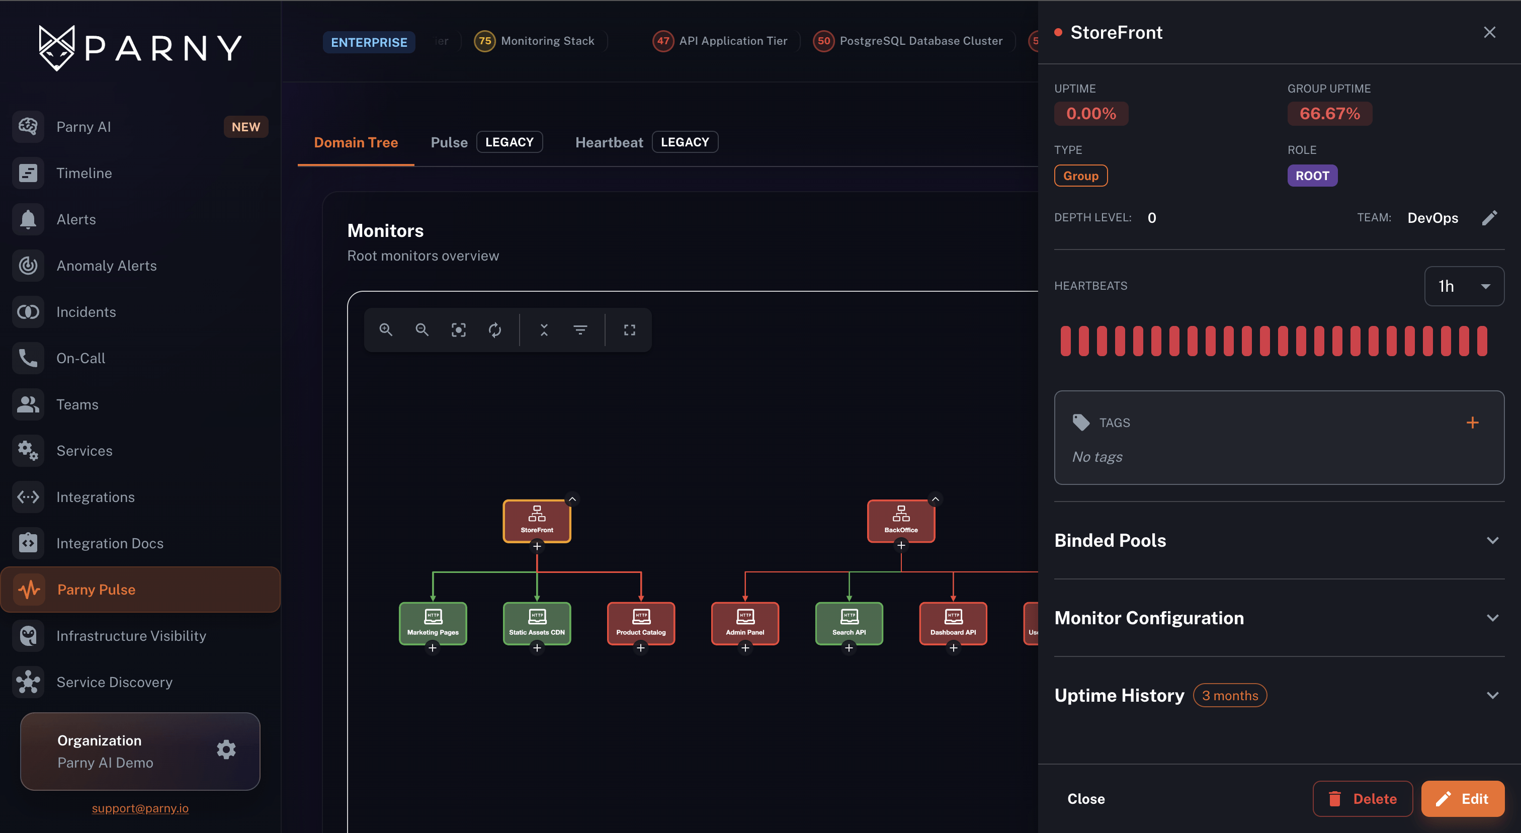Expand the Monitor Configuration section
Screen dimensions: 1521x833
(x=1279, y=618)
